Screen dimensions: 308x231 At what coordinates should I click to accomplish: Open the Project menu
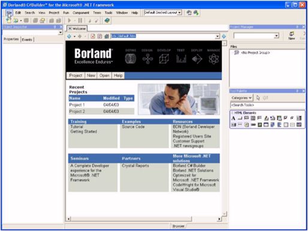coord(54,13)
